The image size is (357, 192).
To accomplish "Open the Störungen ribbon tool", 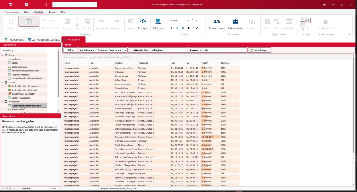I will (x=143, y=24).
